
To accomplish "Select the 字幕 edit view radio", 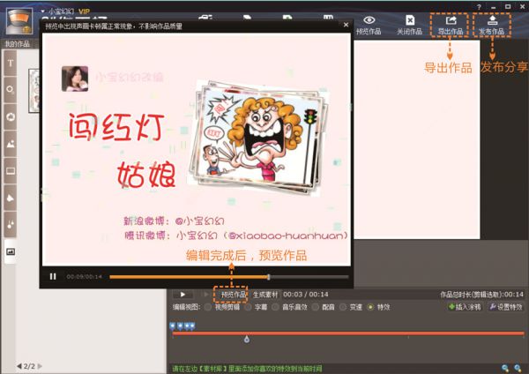I will click(x=248, y=307).
